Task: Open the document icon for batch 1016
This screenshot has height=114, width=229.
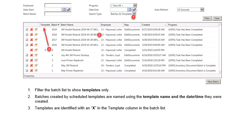Action: (x=27, y=45)
